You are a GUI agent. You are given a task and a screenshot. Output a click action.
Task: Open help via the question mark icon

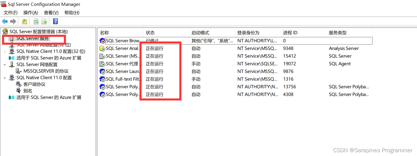tap(55, 21)
